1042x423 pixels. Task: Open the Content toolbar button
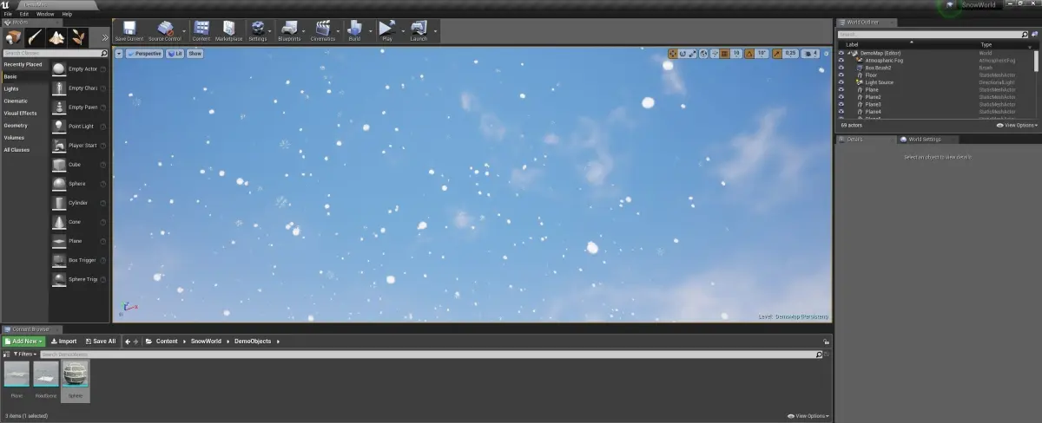pos(201,31)
